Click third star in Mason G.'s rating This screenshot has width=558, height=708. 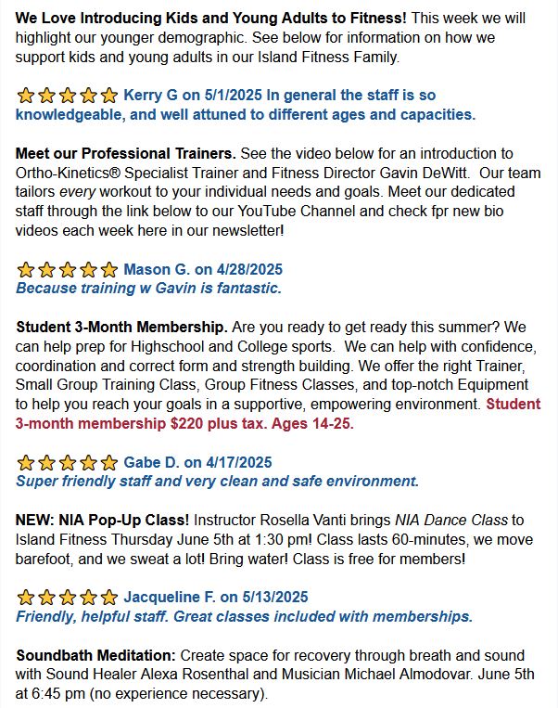coord(68,270)
